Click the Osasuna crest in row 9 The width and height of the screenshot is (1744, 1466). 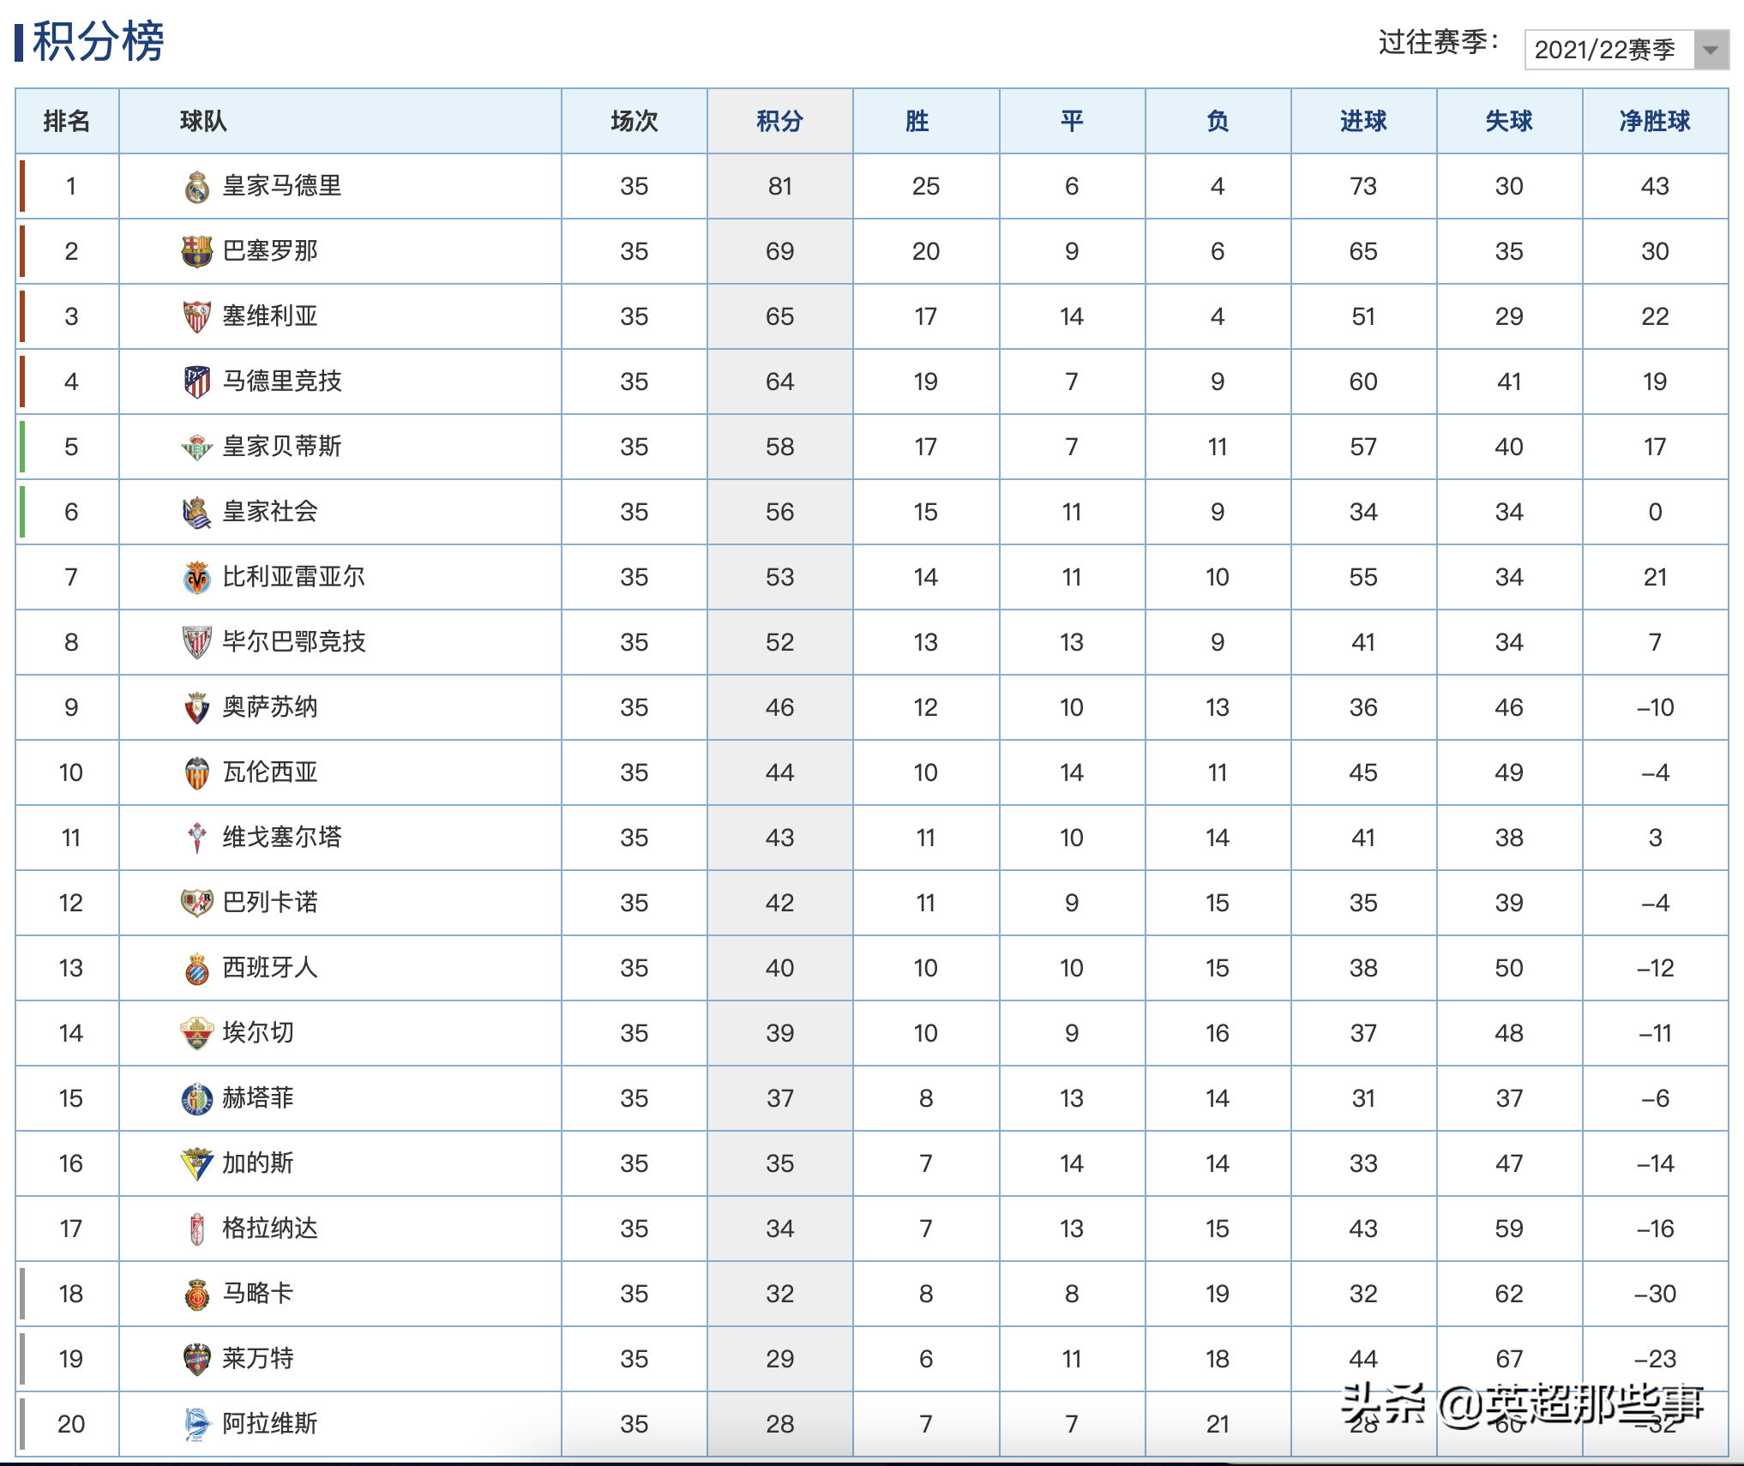point(197,708)
